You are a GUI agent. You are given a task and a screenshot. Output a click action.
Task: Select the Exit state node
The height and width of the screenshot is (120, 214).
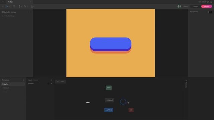coord(131,110)
